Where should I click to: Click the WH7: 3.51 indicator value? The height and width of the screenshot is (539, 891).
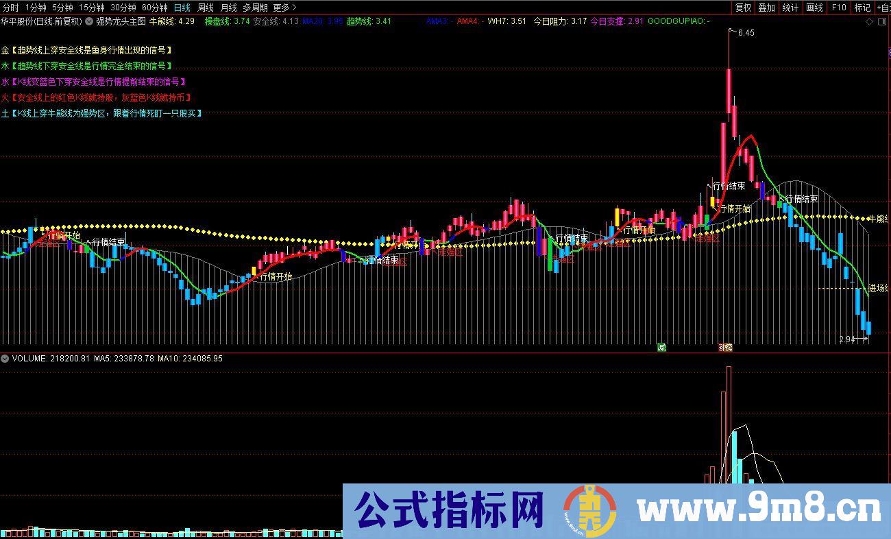pyautogui.click(x=506, y=21)
